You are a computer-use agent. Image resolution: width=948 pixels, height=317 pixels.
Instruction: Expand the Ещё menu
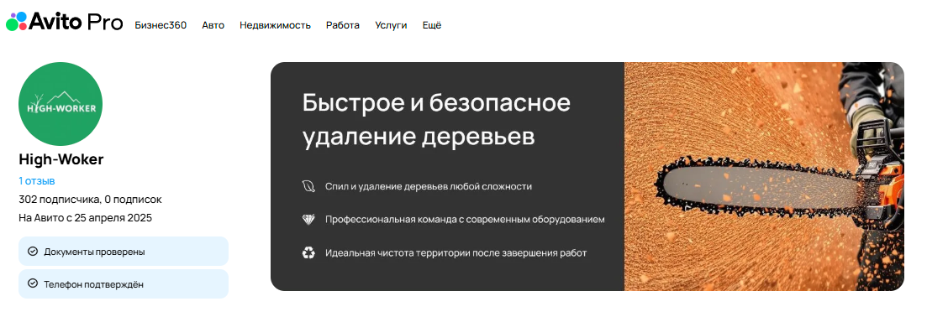click(432, 25)
